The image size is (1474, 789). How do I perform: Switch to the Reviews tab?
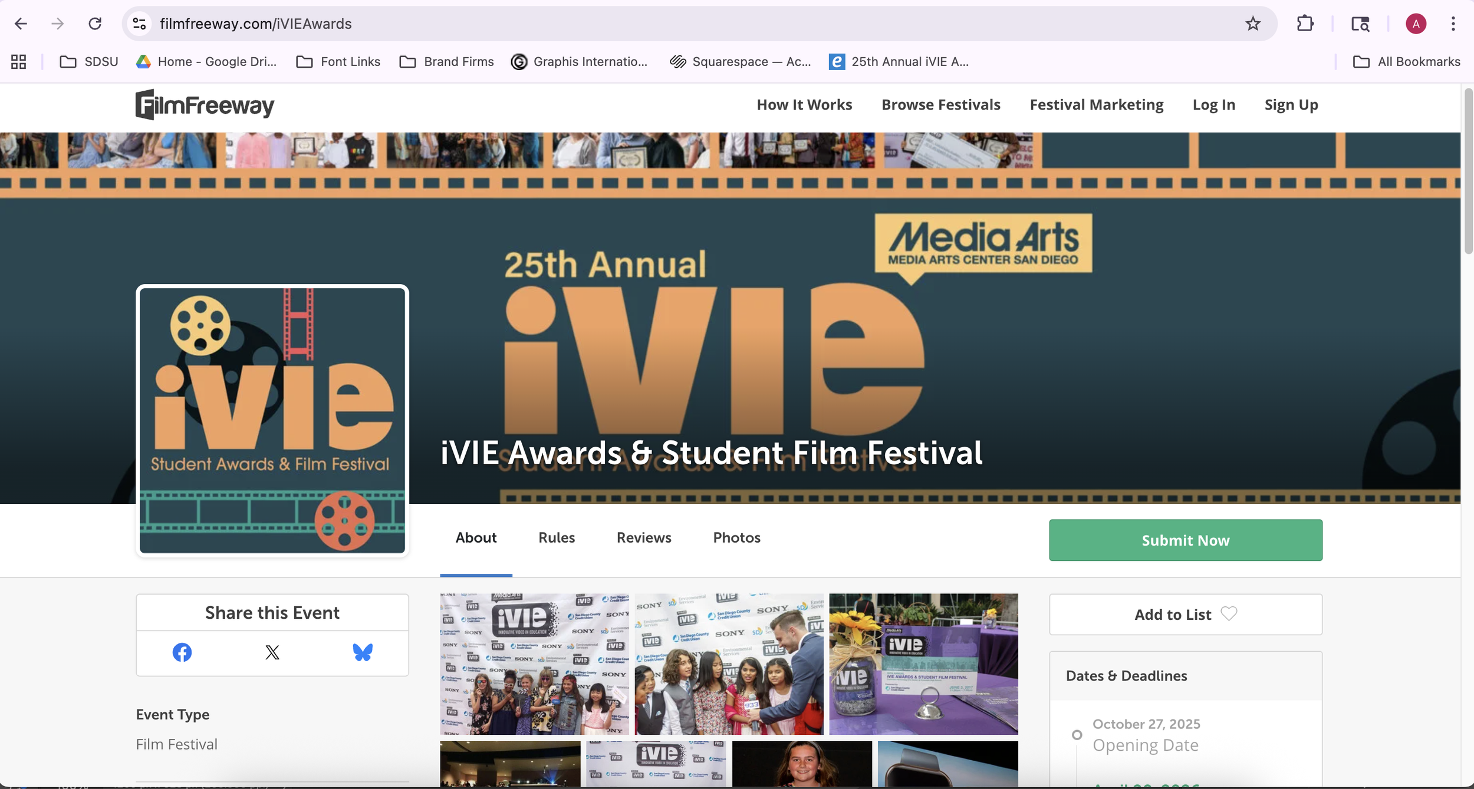tap(644, 538)
